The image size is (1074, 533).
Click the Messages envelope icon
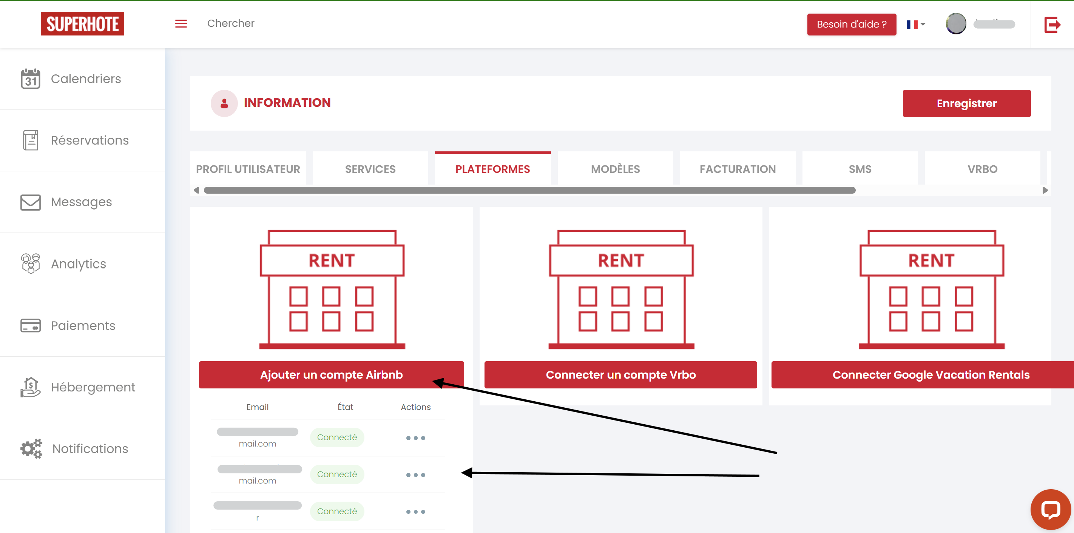(x=31, y=203)
